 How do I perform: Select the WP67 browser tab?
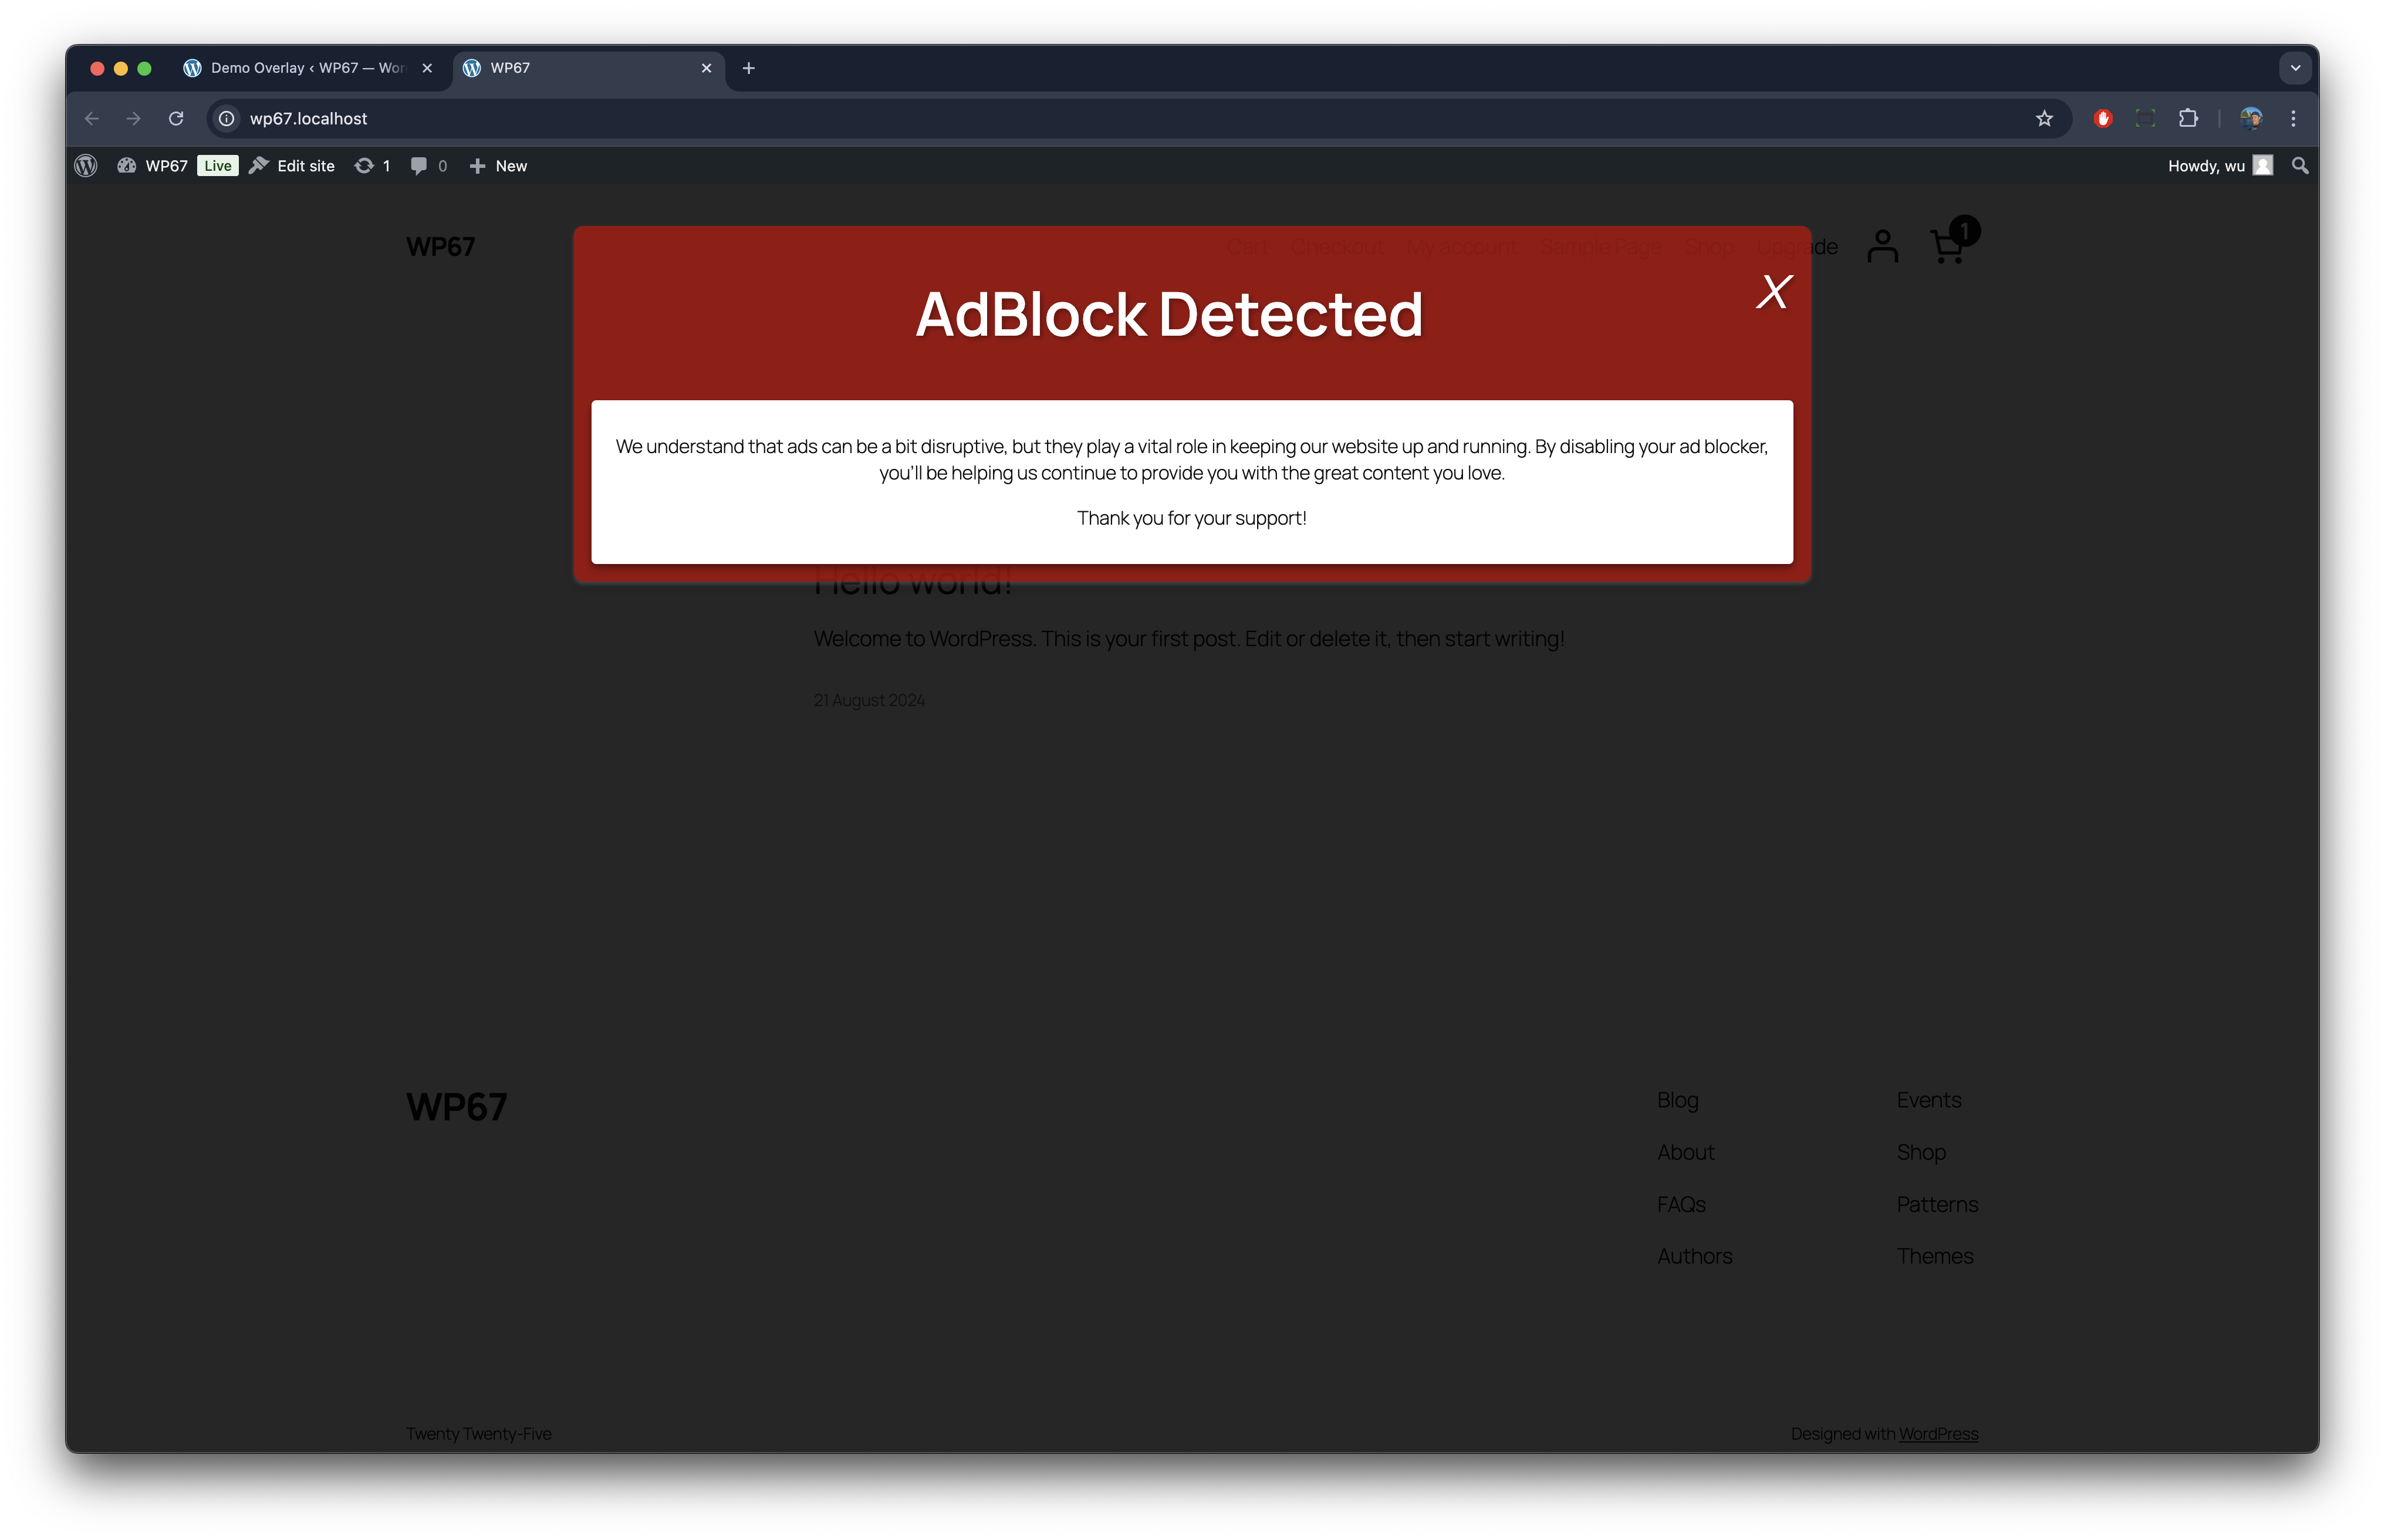coord(588,68)
